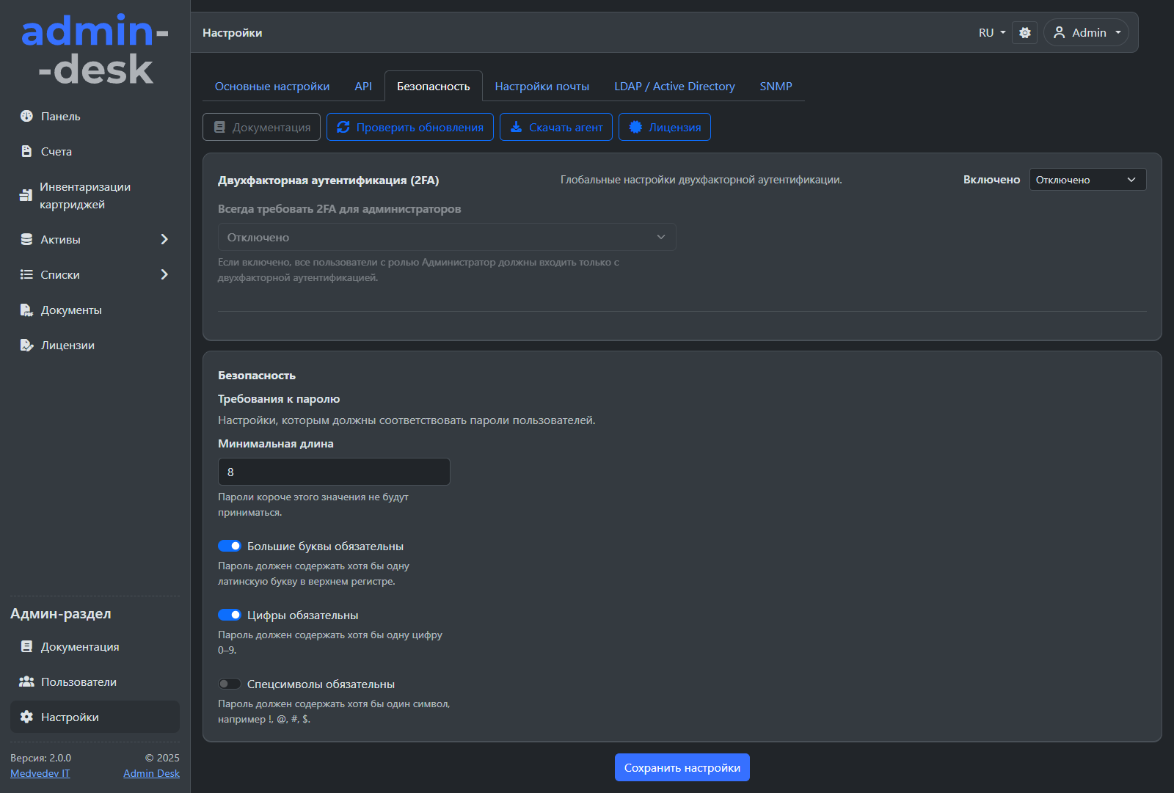
Task: Click the Панель dashboard icon in sidebar
Action: click(26, 116)
